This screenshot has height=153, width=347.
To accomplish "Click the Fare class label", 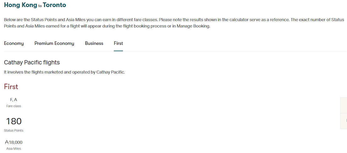I will pos(14,106).
